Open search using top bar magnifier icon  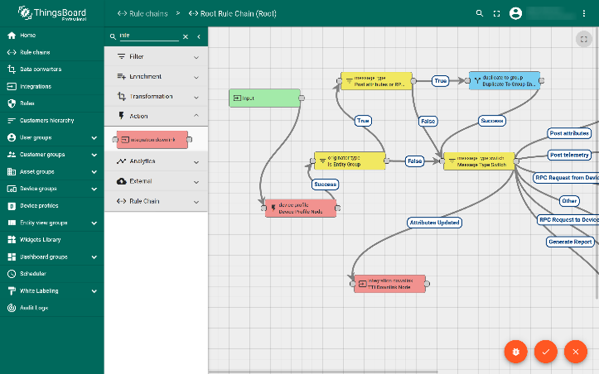coord(479,14)
